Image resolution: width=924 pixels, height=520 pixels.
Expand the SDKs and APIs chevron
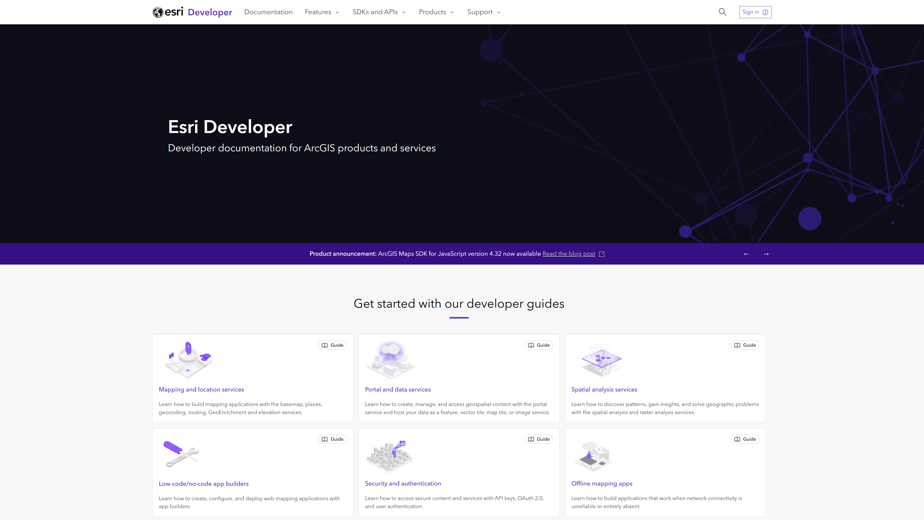[x=403, y=13]
